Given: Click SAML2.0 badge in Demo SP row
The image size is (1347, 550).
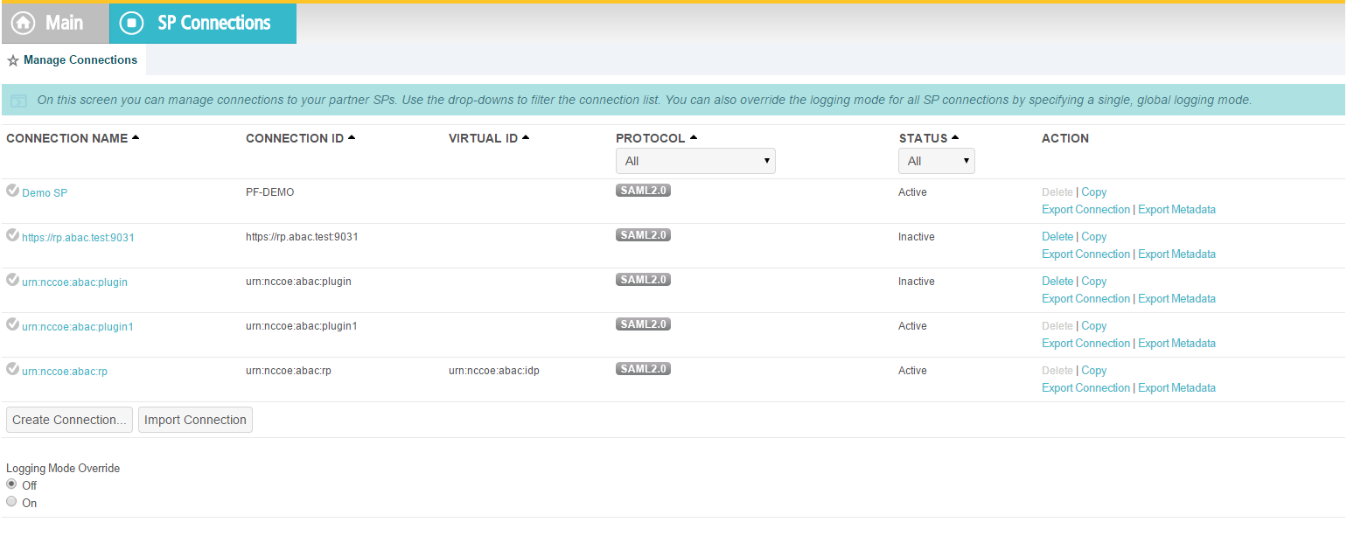Looking at the screenshot, I should click(643, 191).
